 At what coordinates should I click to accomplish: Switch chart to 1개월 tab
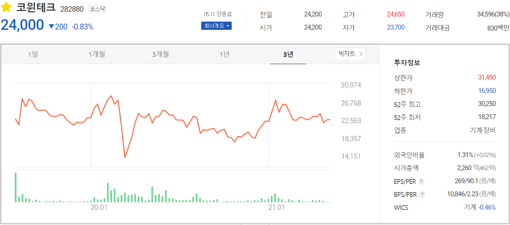tap(97, 54)
